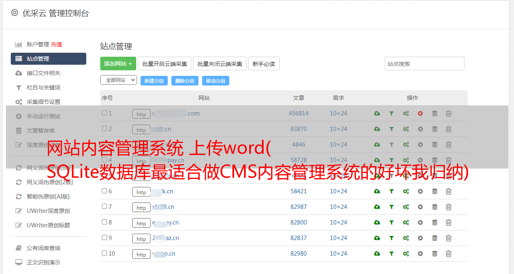Click the upload cloud icon in row 1

point(377,113)
